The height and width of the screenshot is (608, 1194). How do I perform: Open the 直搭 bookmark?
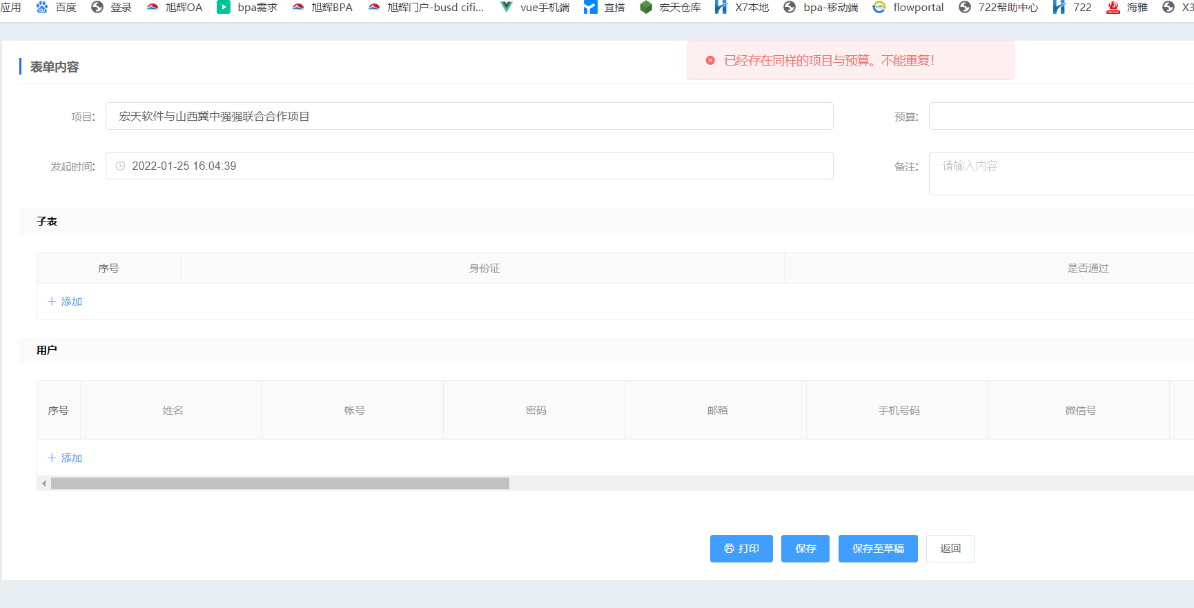pos(604,8)
